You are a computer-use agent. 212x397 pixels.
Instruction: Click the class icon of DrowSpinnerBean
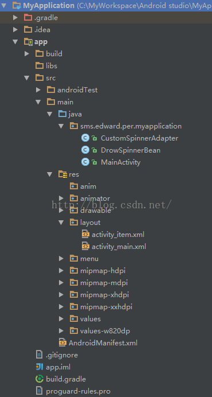click(x=85, y=150)
